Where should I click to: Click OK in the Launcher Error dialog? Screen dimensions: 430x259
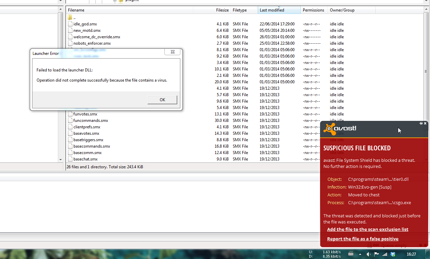pyautogui.click(x=162, y=100)
